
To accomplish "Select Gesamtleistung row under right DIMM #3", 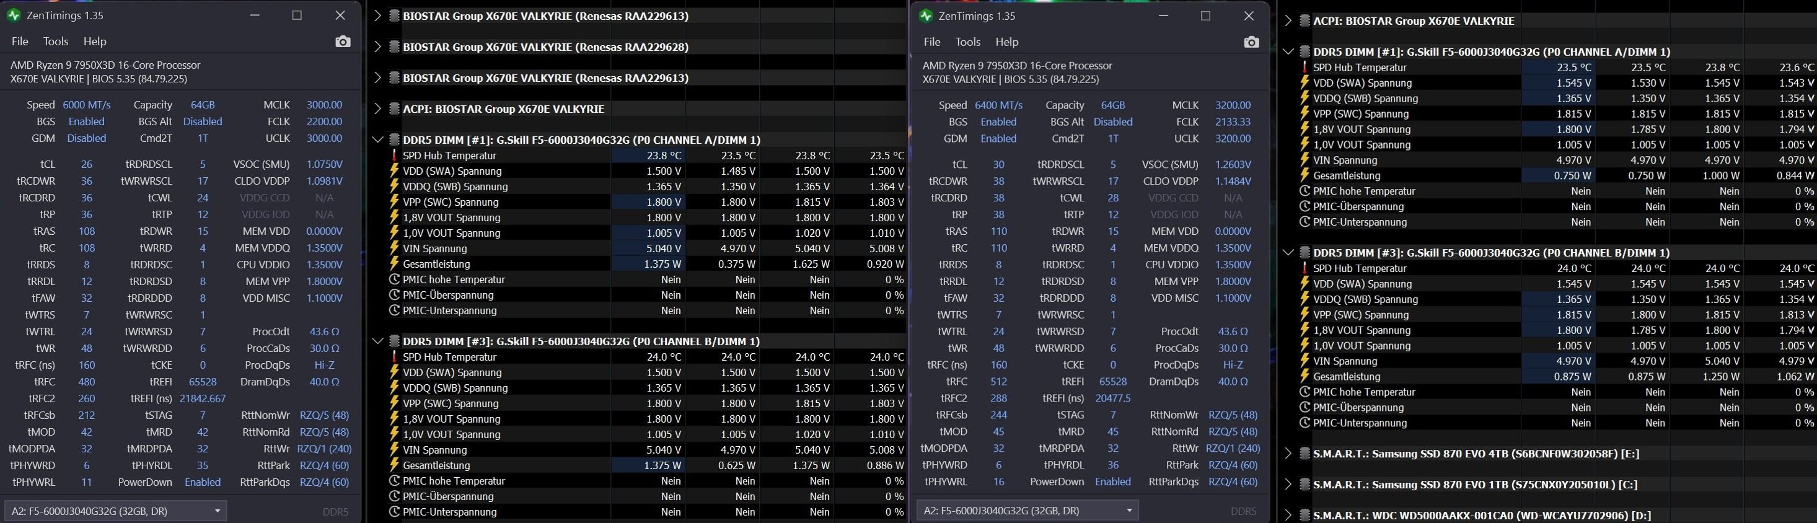I will point(1346,376).
